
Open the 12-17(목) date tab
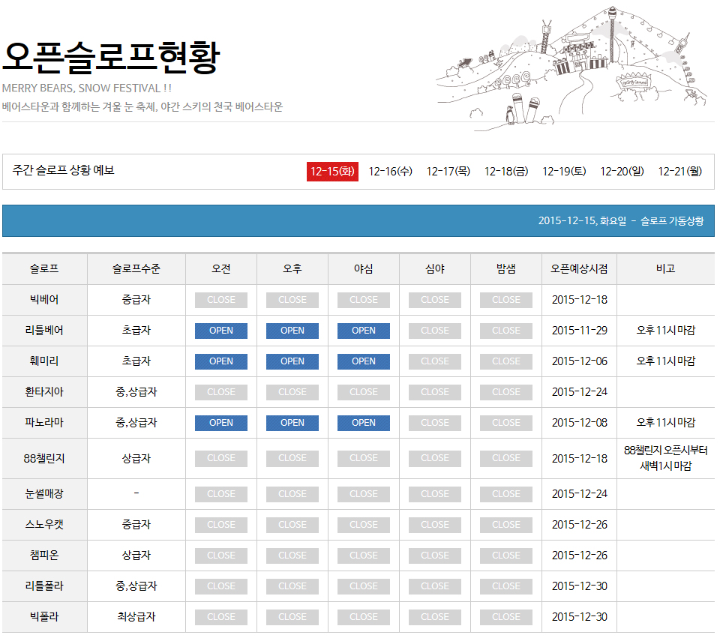tap(448, 171)
